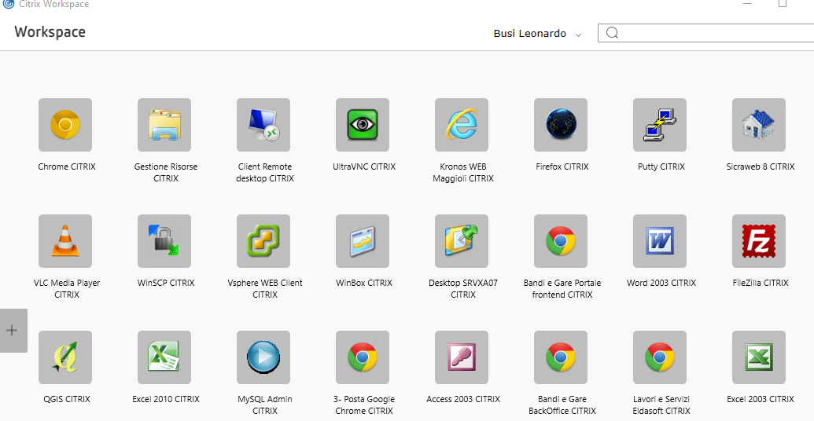Launch the Kronos WEB Maggioli CITRIX icon
814x421 pixels.
click(x=462, y=125)
